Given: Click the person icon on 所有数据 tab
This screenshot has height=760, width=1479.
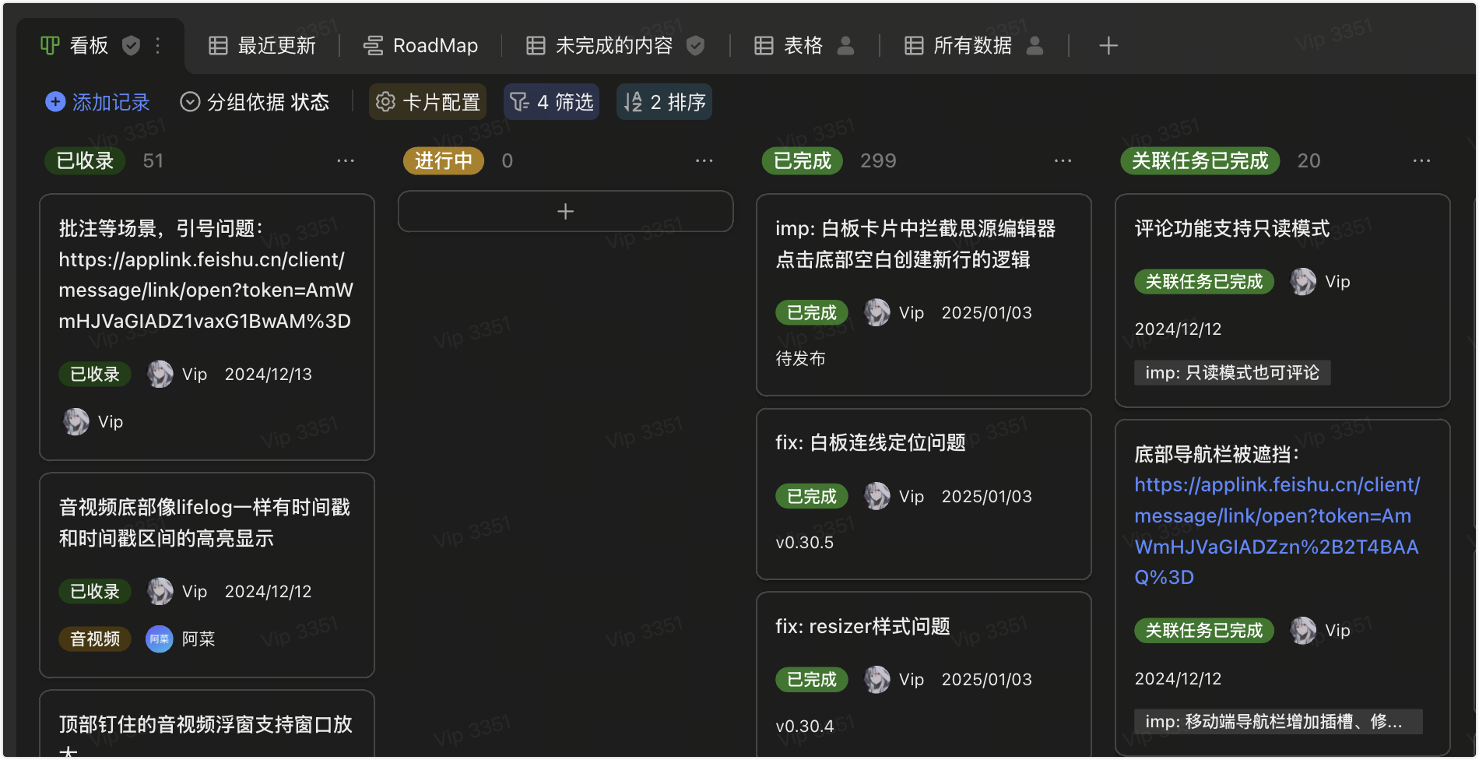Looking at the screenshot, I should [1035, 46].
